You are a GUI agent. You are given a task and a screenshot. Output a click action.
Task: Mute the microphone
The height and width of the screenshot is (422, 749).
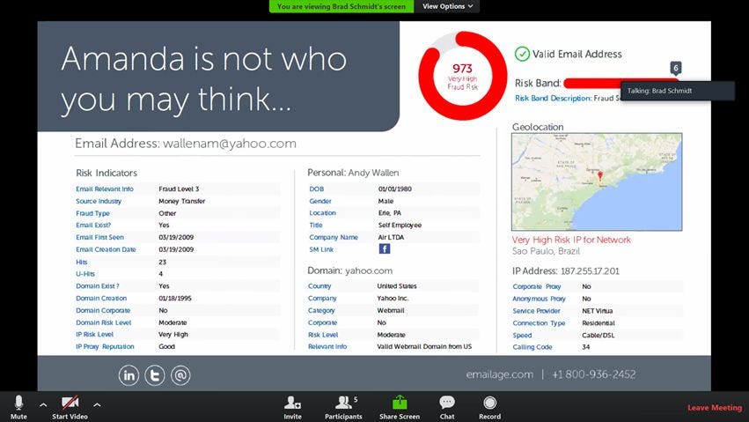(x=18, y=407)
